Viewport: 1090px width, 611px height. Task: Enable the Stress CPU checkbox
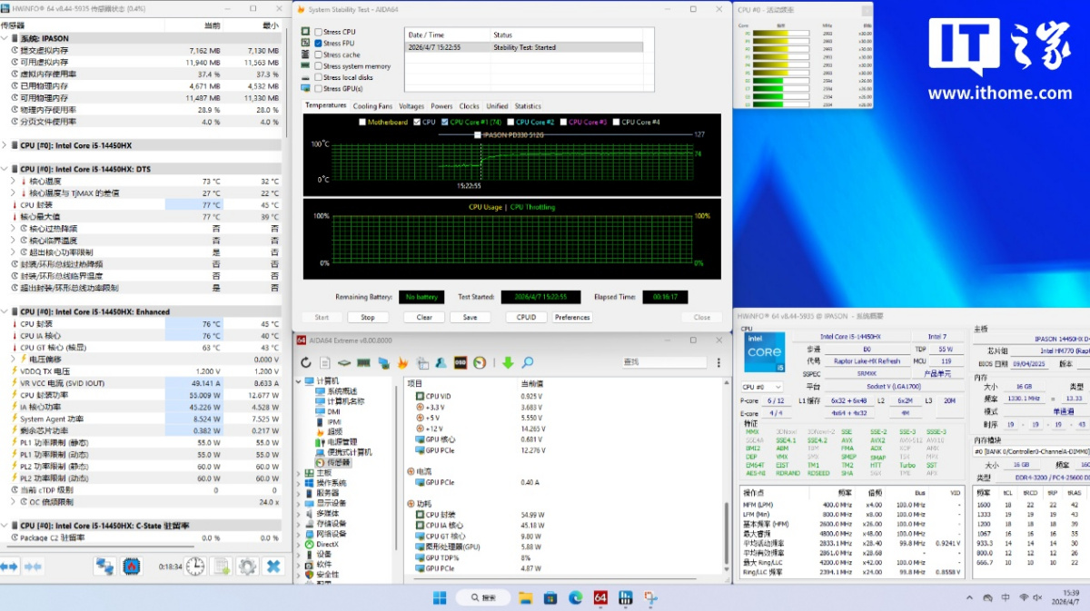pos(318,32)
